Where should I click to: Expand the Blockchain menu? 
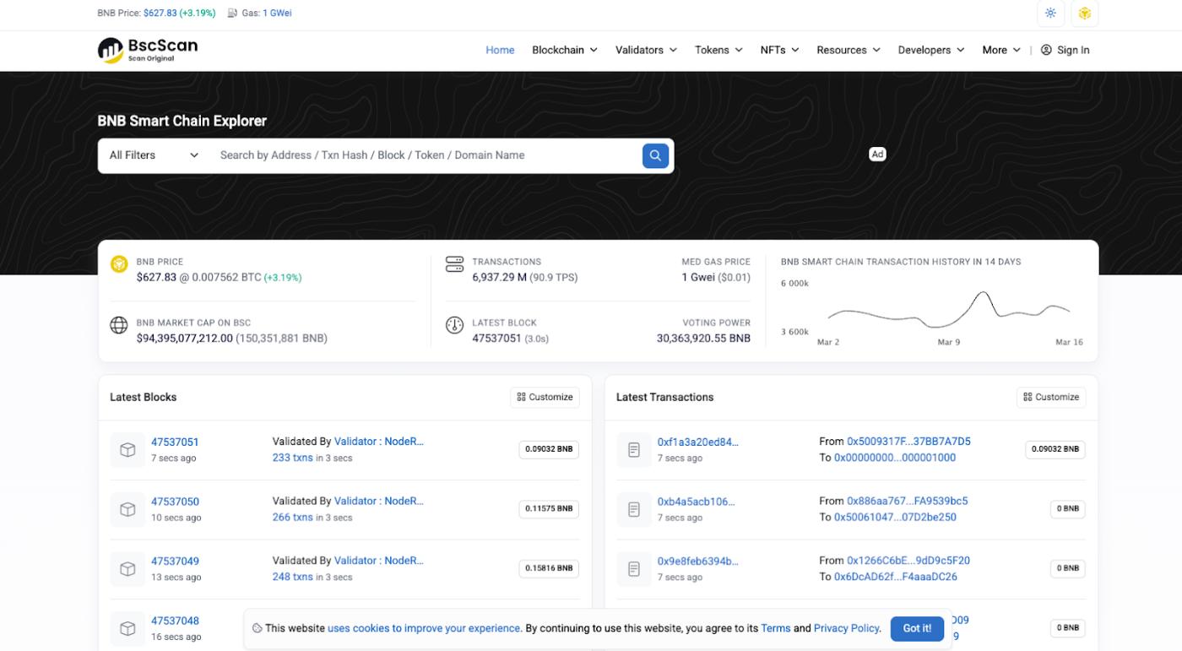pos(564,50)
